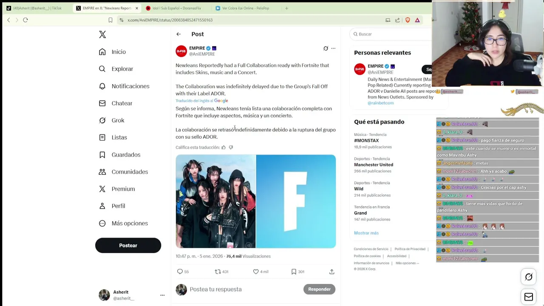Viewport: 544px width, 306px height.
Task: Click the floating Grok button
Action: [x=529, y=277]
